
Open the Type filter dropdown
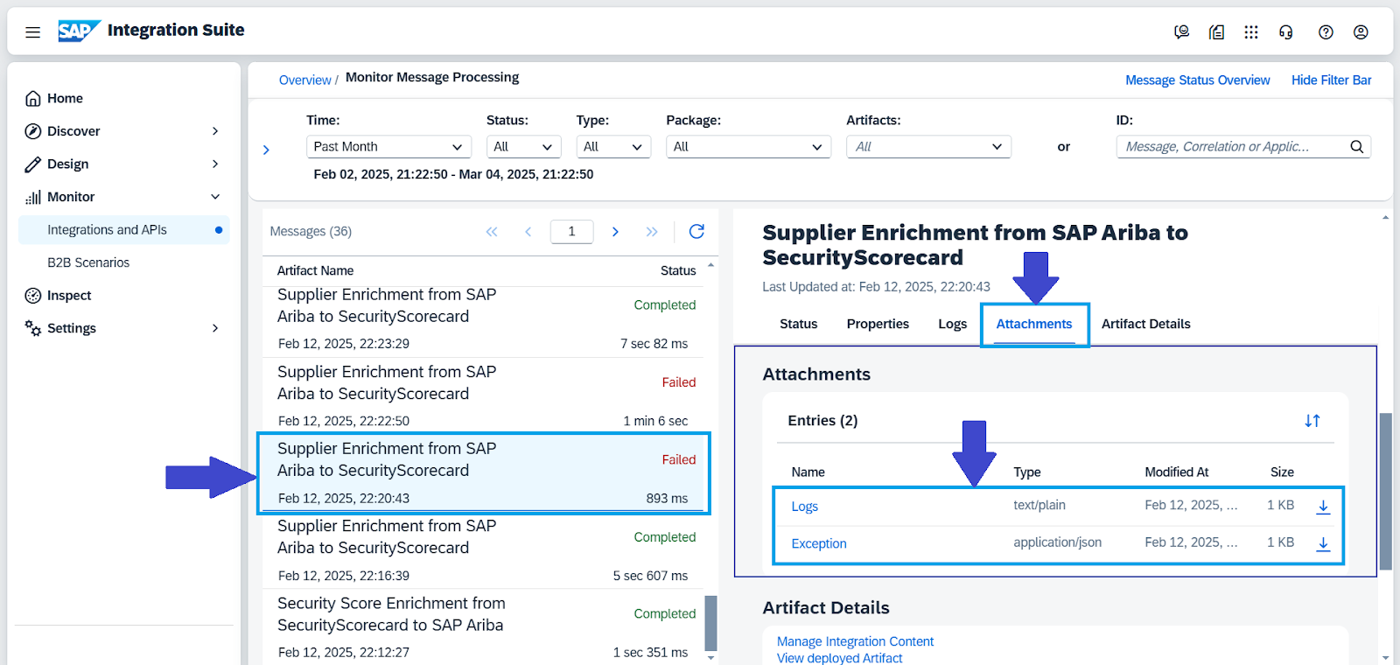(x=614, y=147)
